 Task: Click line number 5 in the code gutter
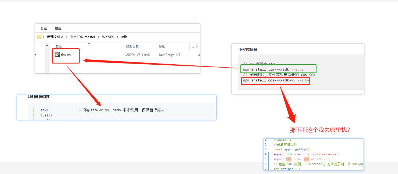tap(266, 159)
